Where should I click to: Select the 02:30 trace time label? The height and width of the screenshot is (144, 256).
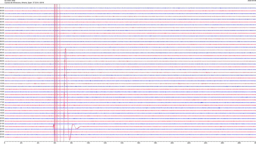click(x=2, y=22)
